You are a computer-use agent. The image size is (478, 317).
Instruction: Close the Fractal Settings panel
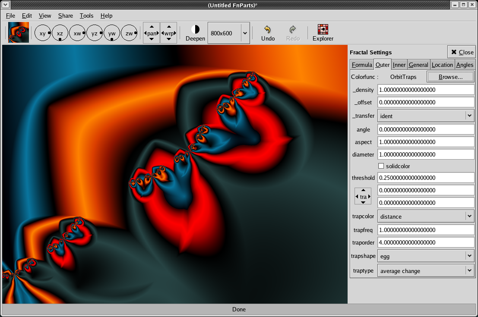click(462, 52)
